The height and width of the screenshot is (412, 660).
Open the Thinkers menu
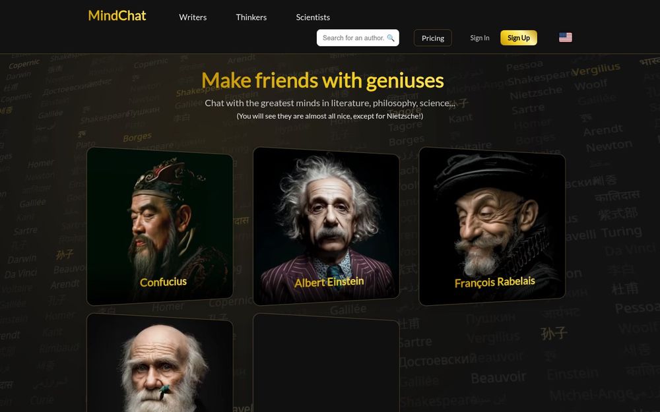coord(251,17)
